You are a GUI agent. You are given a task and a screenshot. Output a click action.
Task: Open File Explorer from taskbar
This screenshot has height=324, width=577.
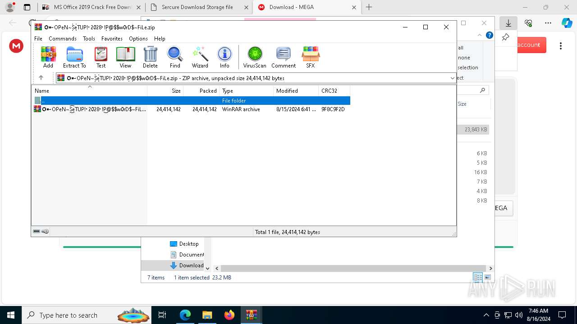[x=207, y=315]
